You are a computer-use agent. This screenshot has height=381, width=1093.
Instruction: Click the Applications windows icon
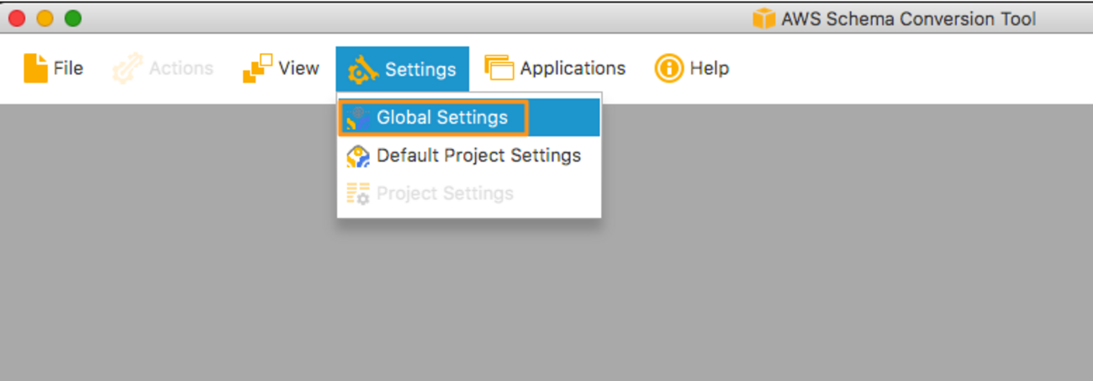(499, 68)
